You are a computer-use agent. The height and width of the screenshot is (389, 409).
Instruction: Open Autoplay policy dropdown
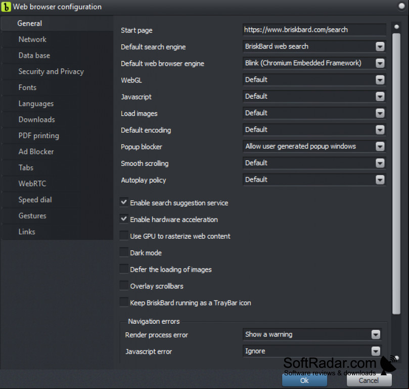[314, 180]
